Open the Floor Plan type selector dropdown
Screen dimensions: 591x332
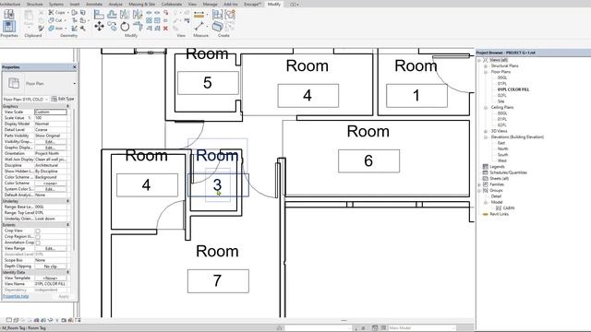[74, 84]
